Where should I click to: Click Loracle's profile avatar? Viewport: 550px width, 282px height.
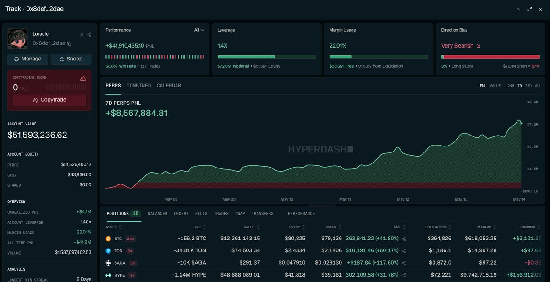click(18, 38)
